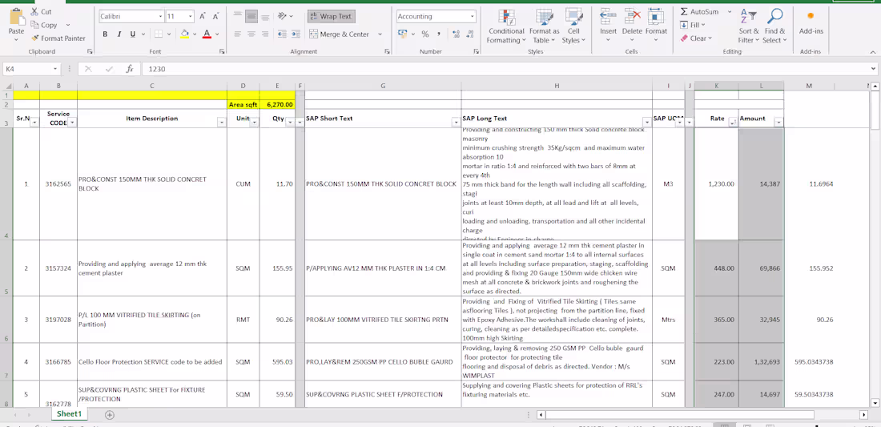Click AutoSum

[x=699, y=12]
